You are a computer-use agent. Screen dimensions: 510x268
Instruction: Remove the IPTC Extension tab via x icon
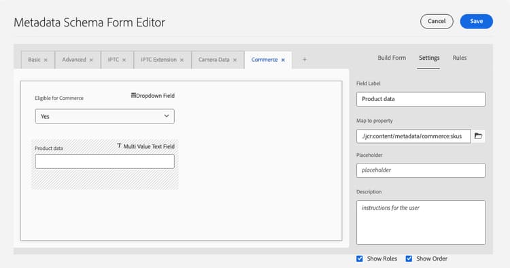182,60
